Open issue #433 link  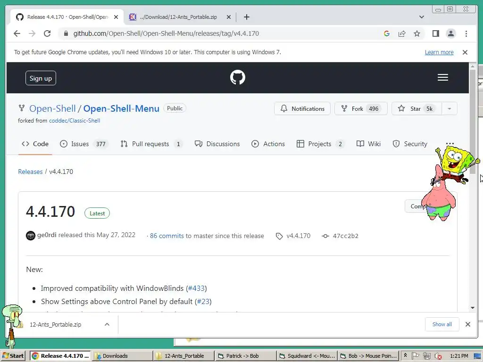196,288
